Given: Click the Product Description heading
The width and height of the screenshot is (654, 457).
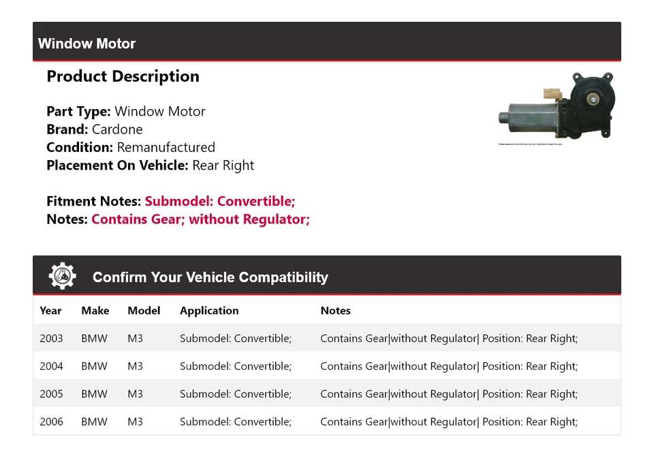Looking at the screenshot, I should [x=123, y=76].
